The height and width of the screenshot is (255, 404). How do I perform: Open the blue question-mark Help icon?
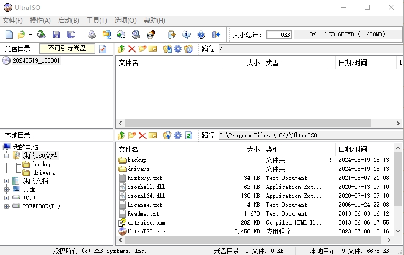coord(201,35)
